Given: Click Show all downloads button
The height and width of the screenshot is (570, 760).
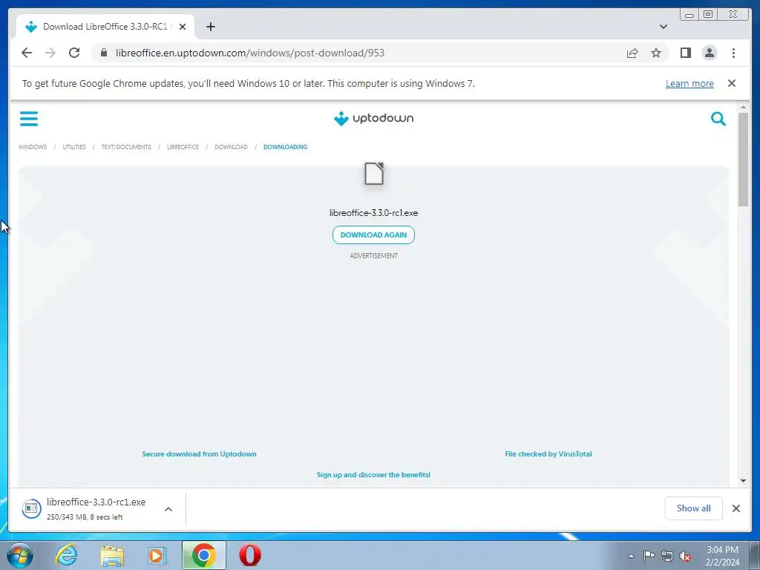Looking at the screenshot, I should pos(694,508).
